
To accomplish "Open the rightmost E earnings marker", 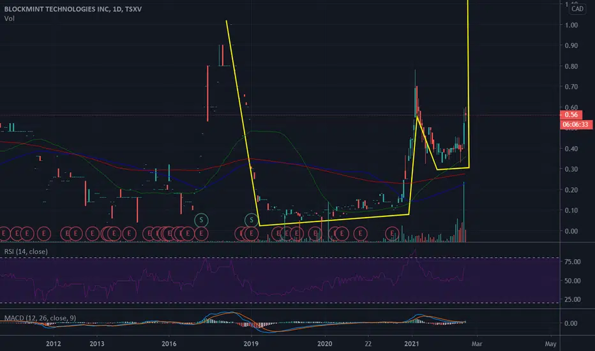I will (x=392, y=234).
